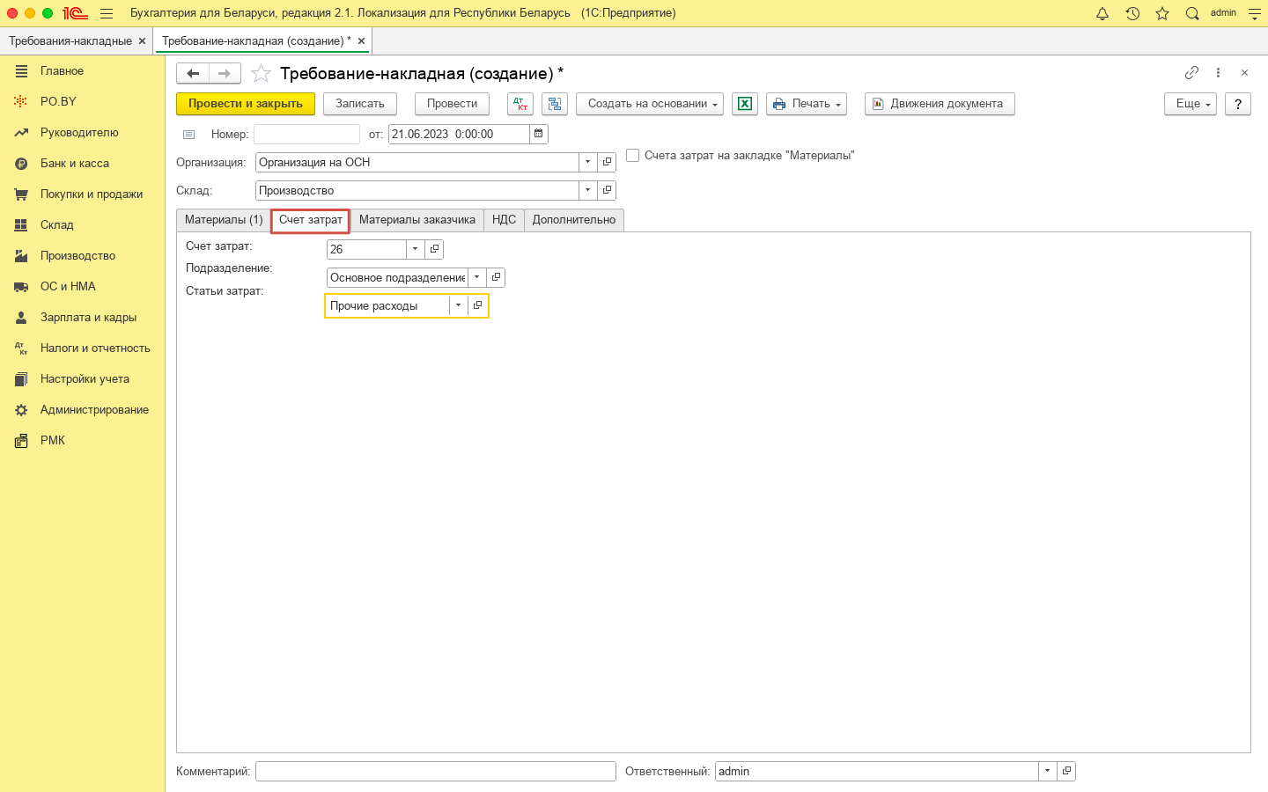Viewport: 1268px width, 792px height.
Task: Click the Провести и закрыть button
Action: coord(246,104)
